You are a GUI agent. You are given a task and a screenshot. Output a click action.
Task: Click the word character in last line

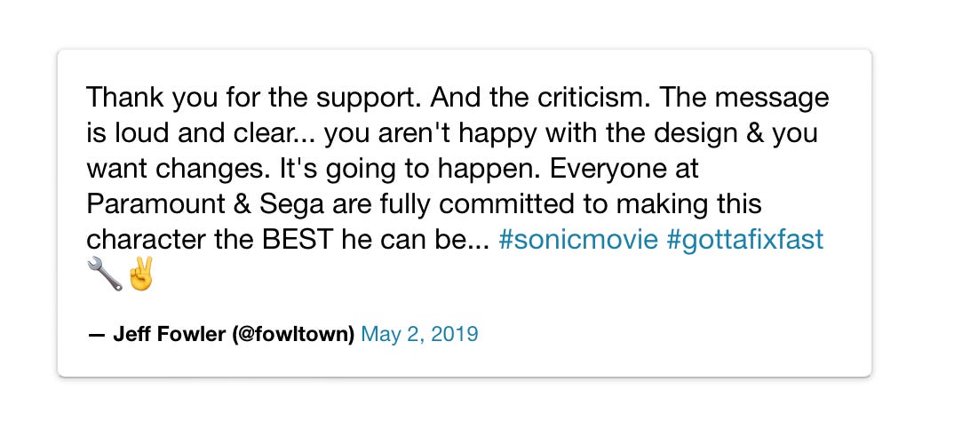[146, 240]
